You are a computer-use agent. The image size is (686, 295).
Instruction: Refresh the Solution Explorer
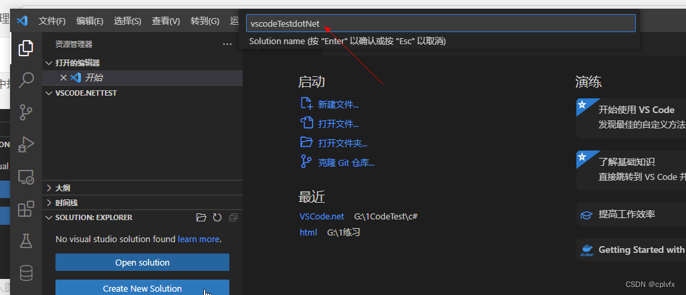point(217,217)
